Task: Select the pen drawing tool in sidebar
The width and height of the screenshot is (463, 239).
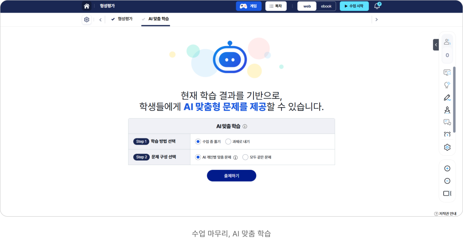Action: coord(447,98)
